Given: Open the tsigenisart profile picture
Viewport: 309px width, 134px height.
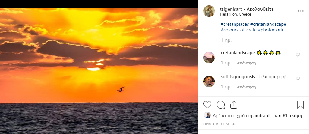Looking at the screenshot, I should point(209,11).
